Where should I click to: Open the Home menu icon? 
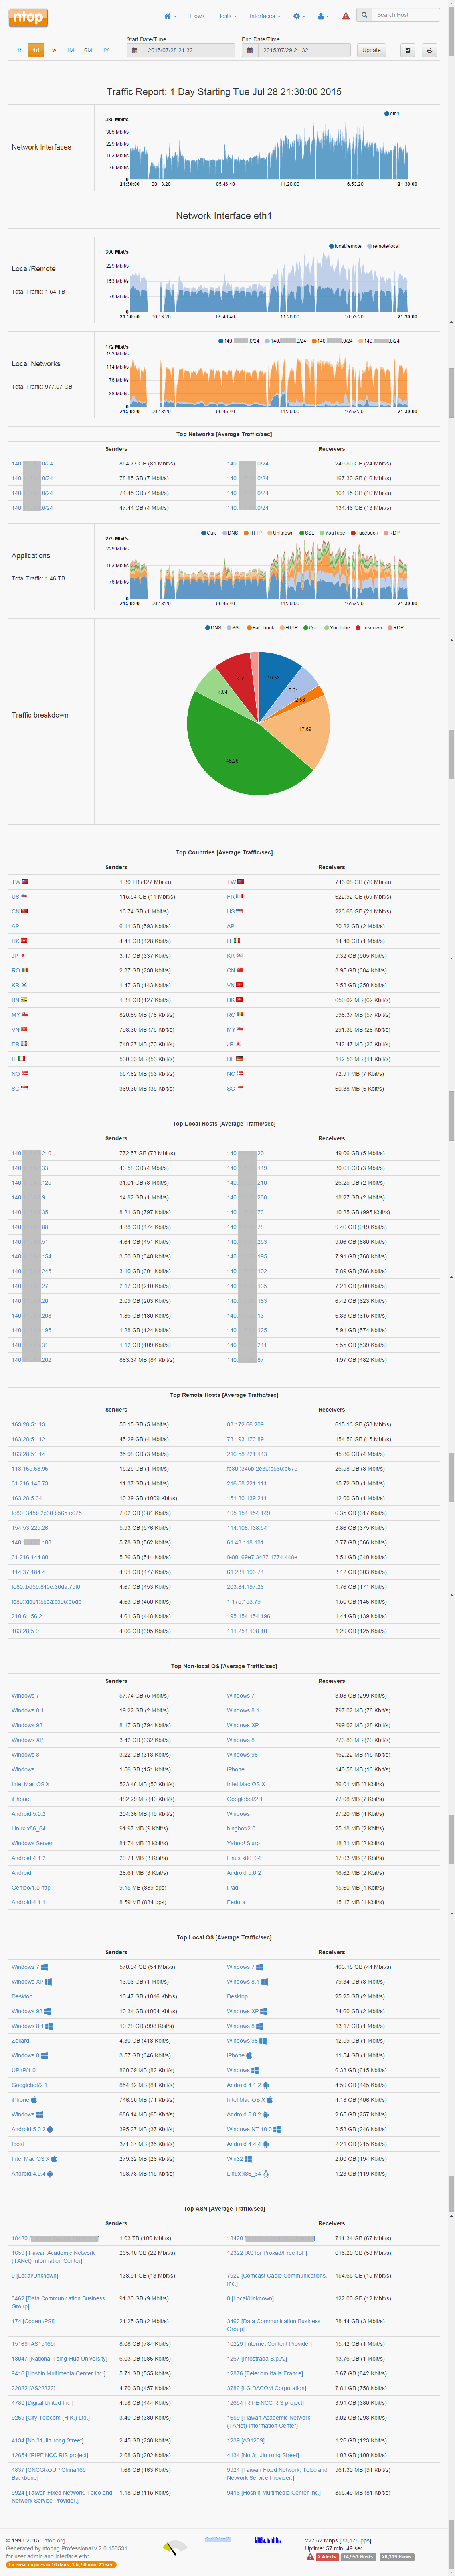tap(170, 16)
